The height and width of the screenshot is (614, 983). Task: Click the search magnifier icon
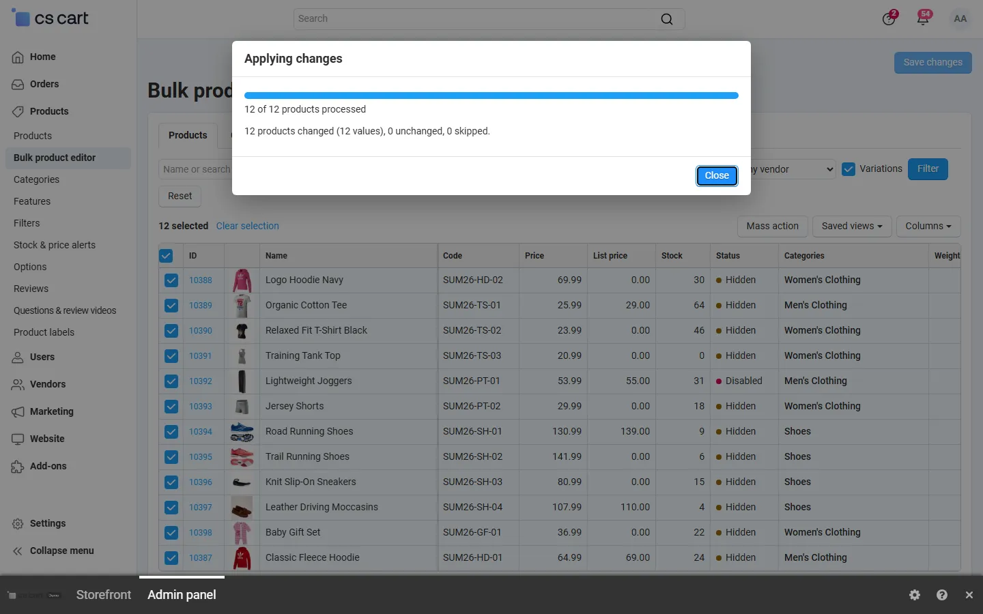[x=667, y=19]
